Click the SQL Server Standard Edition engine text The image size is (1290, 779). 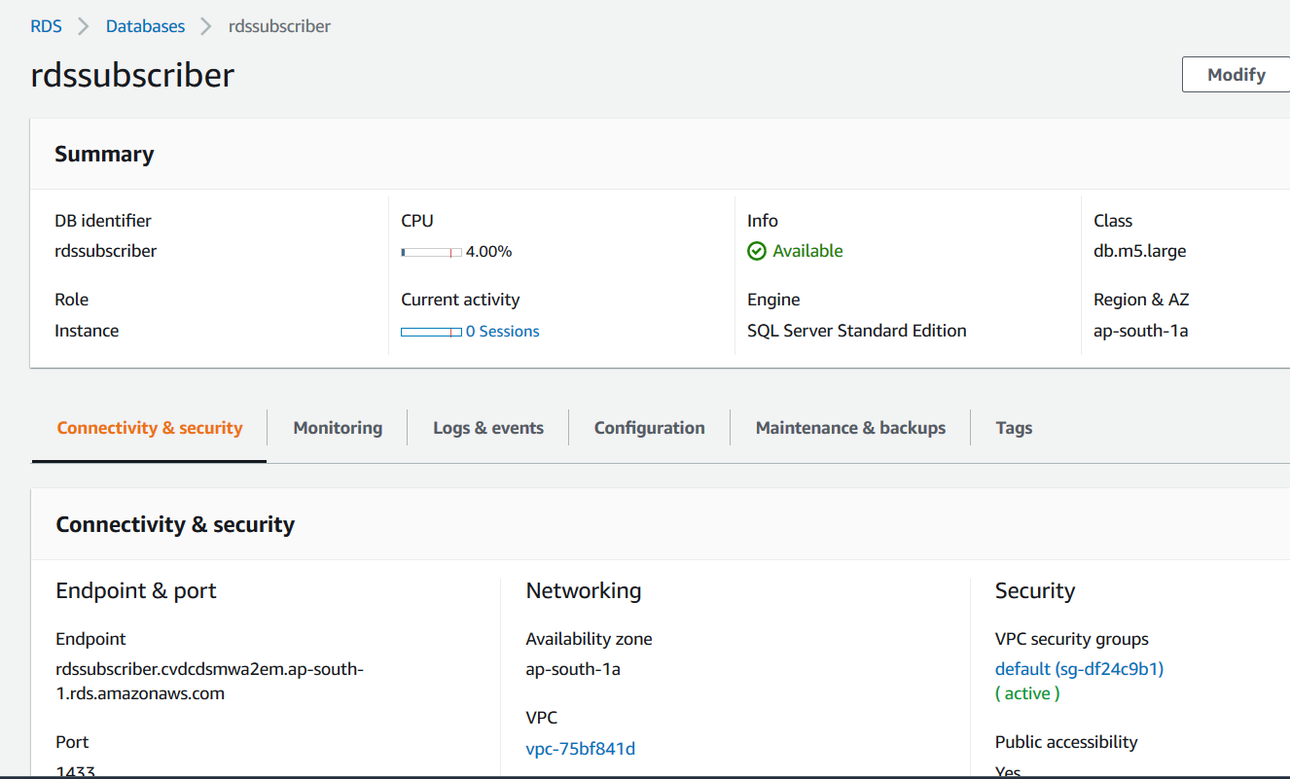[856, 331]
